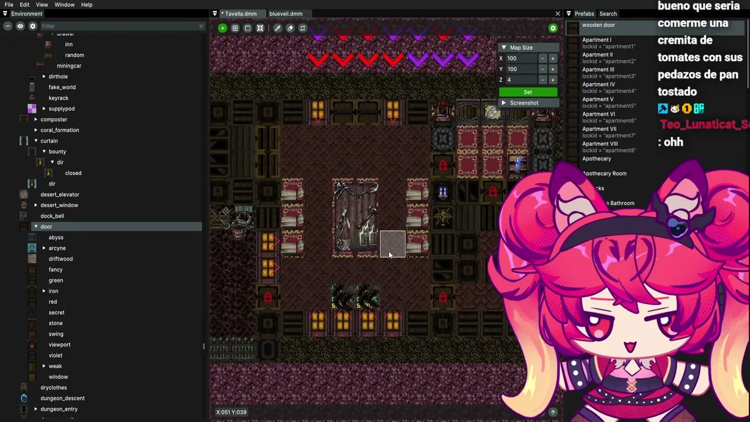
Task: Select the viewport door item
Action: pyautogui.click(x=60, y=345)
